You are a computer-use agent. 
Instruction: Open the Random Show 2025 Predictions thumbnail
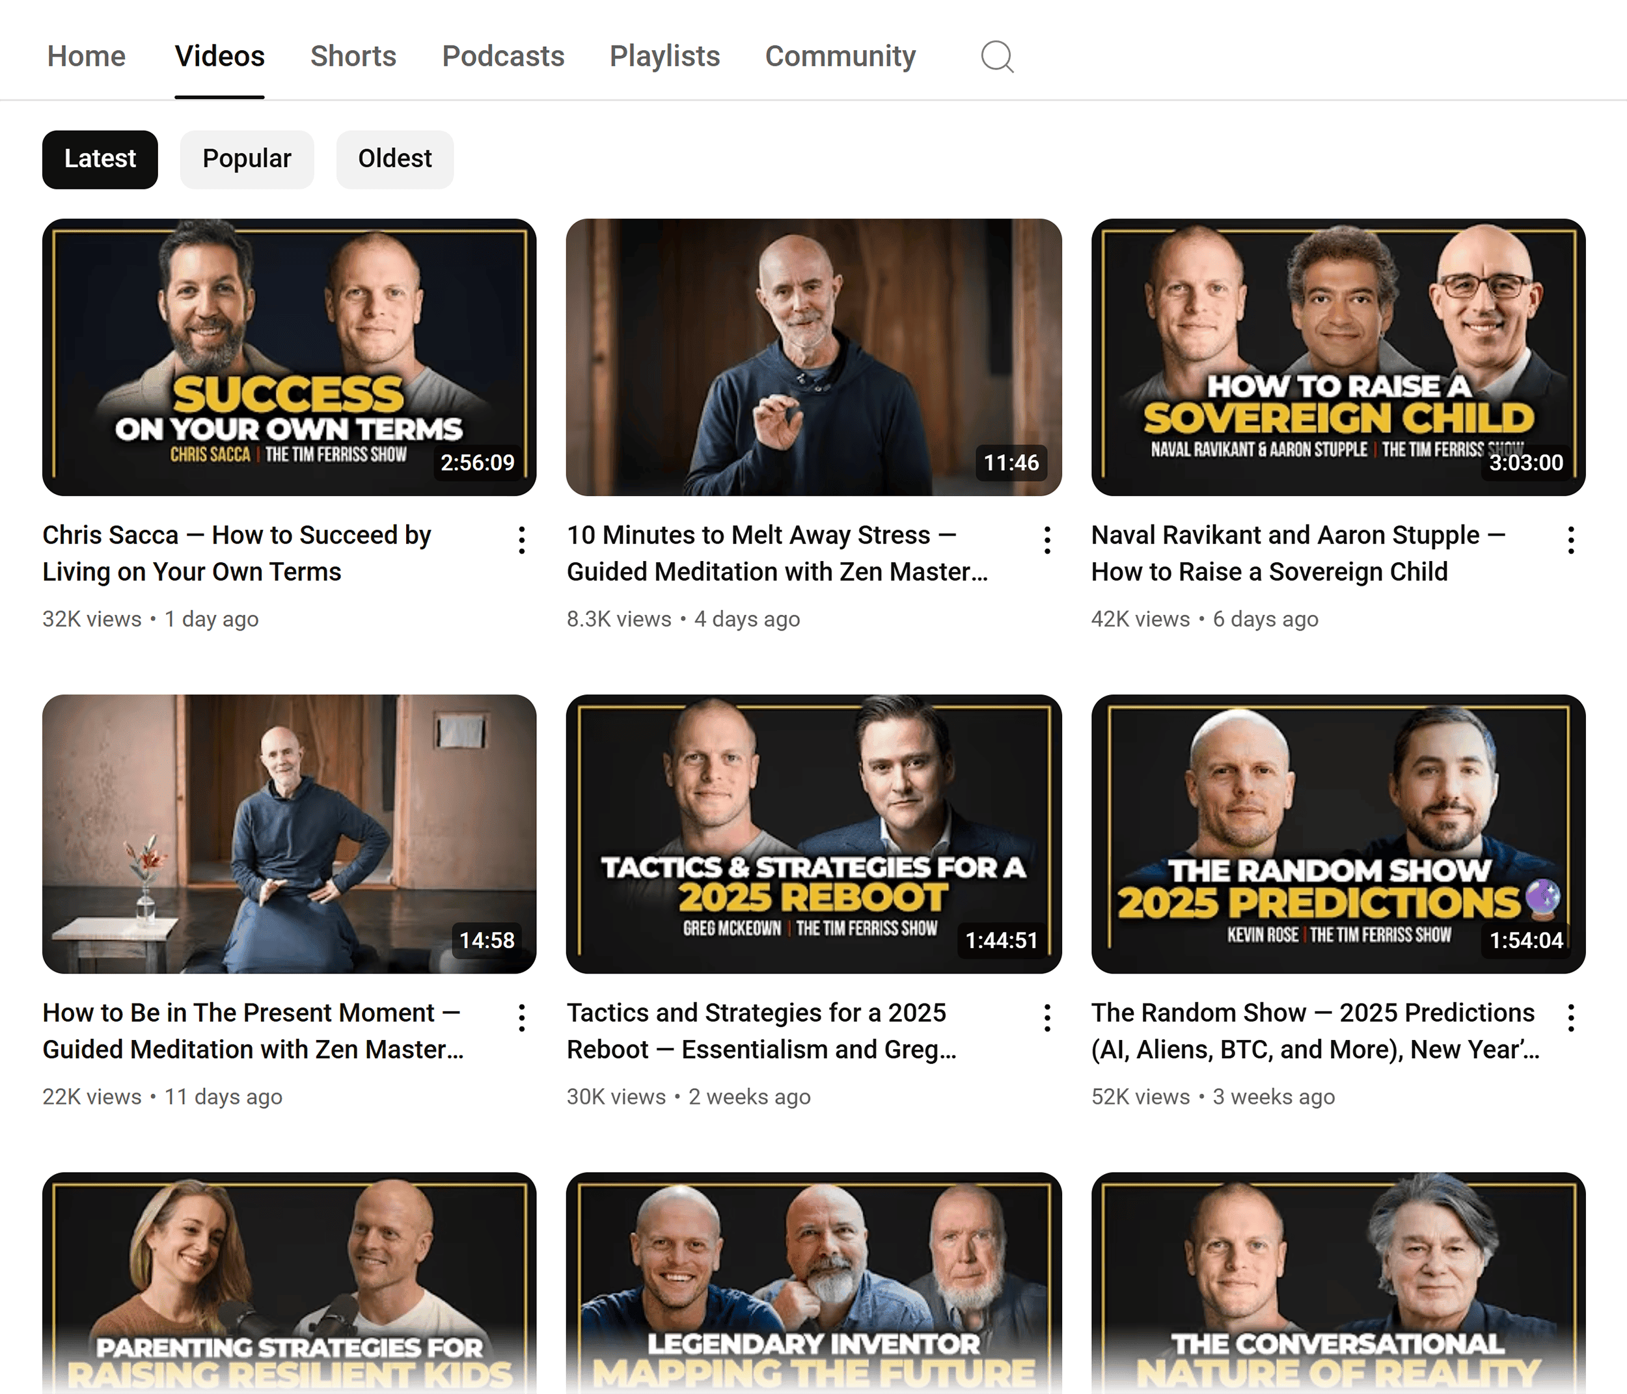(x=1338, y=834)
